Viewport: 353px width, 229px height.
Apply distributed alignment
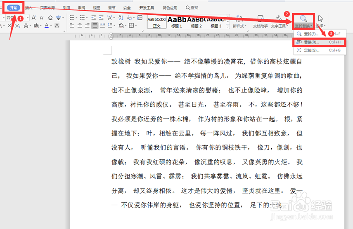pos(102,26)
